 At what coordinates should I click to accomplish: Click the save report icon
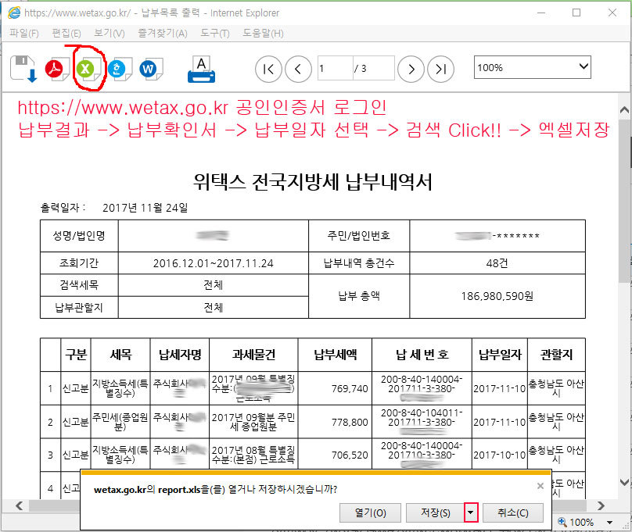point(23,69)
